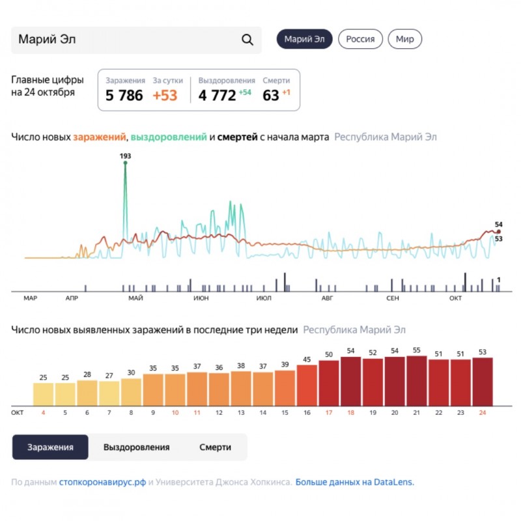521x521 pixels.
Task: Switch to the Выздоровления tab
Action: click(x=136, y=447)
